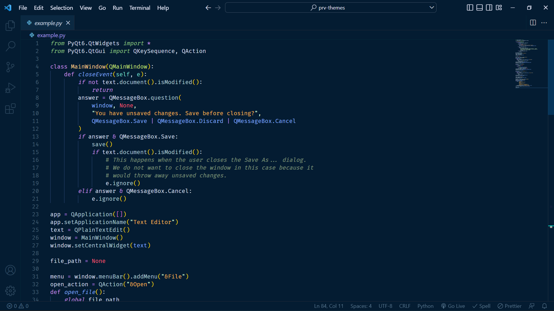554x311 pixels.
Task: Toggle the bottom panel visibility
Action: (479, 8)
